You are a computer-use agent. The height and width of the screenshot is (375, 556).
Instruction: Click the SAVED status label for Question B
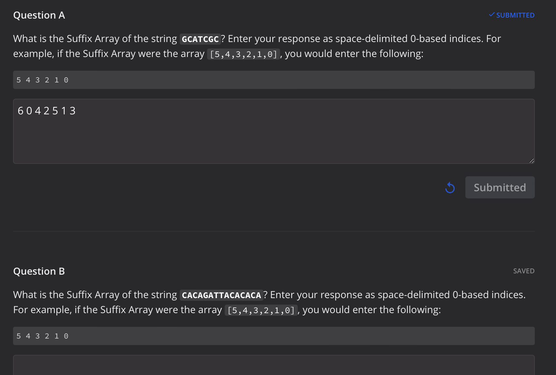click(524, 271)
